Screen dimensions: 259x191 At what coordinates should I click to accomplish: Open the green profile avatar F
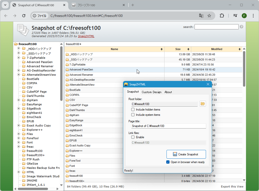244,16
